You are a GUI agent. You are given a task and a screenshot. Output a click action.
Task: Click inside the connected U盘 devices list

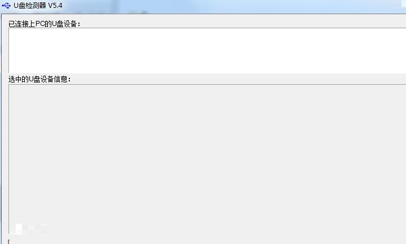tap(207, 51)
